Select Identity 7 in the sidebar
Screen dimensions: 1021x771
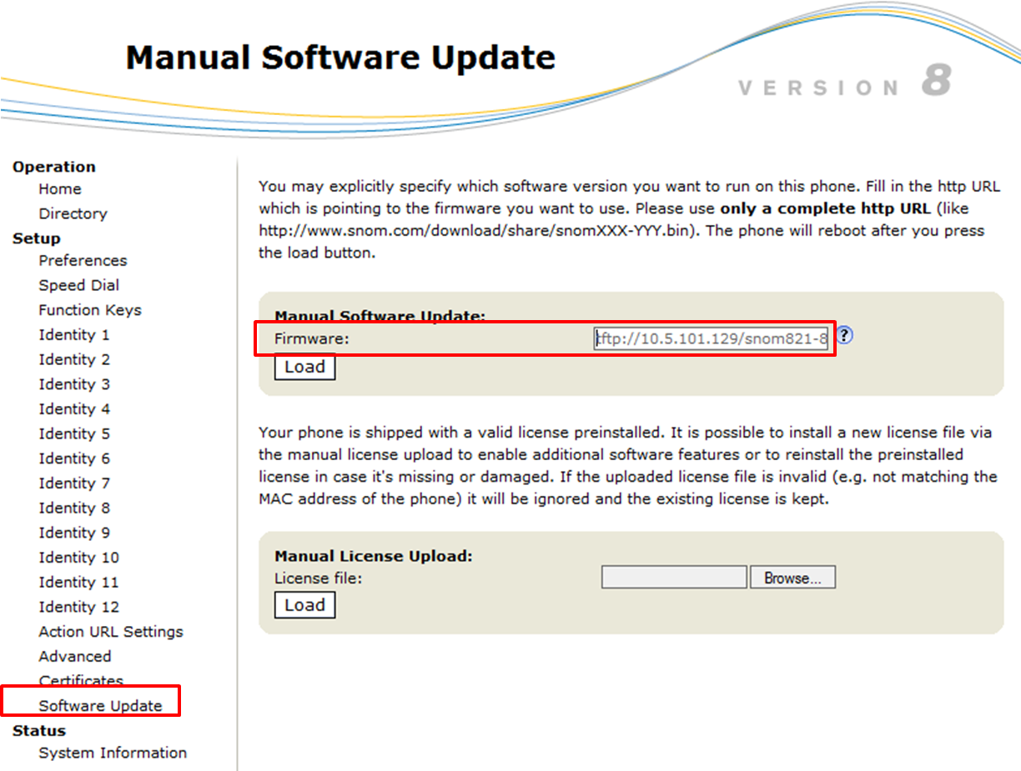click(74, 483)
